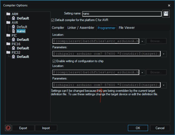This screenshot has width=175, height=135.
Task: Switch to the File Viewer tab
Action: click(127, 27)
